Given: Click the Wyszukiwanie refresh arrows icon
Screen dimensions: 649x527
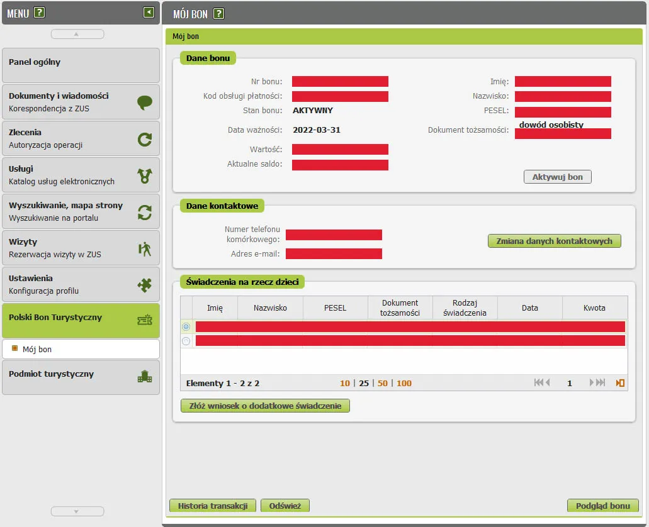Looking at the screenshot, I should [x=144, y=212].
